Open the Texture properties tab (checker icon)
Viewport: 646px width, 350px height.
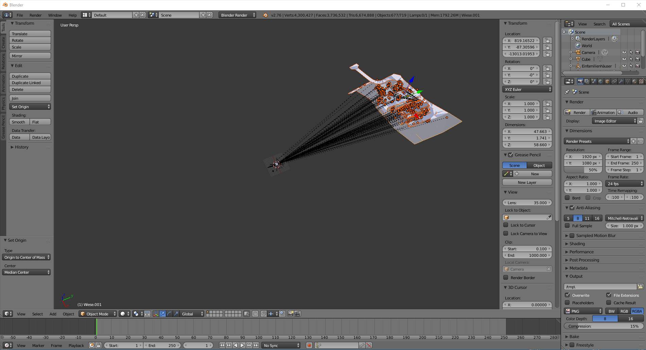tap(642, 81)
